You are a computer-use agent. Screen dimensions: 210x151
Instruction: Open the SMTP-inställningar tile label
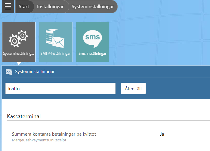(x=56, y=54)
